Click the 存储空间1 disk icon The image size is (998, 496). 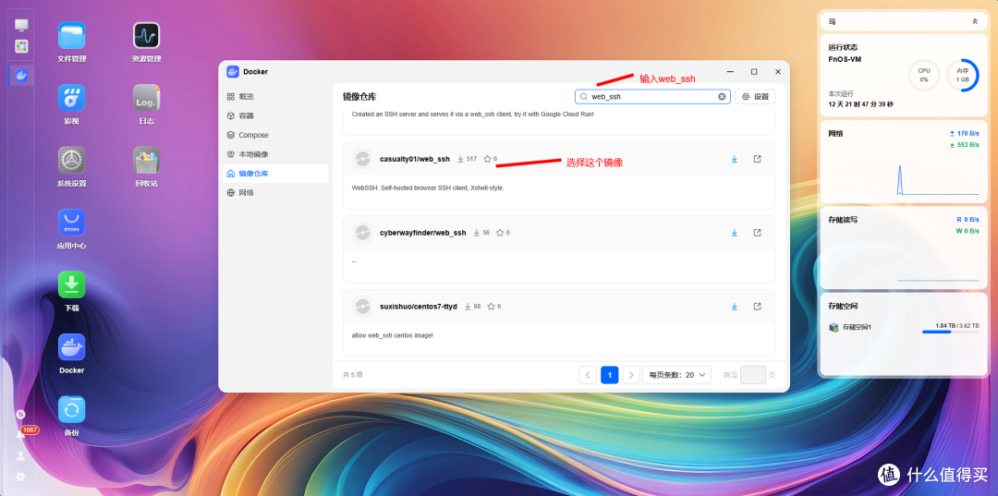coord(834,327)
